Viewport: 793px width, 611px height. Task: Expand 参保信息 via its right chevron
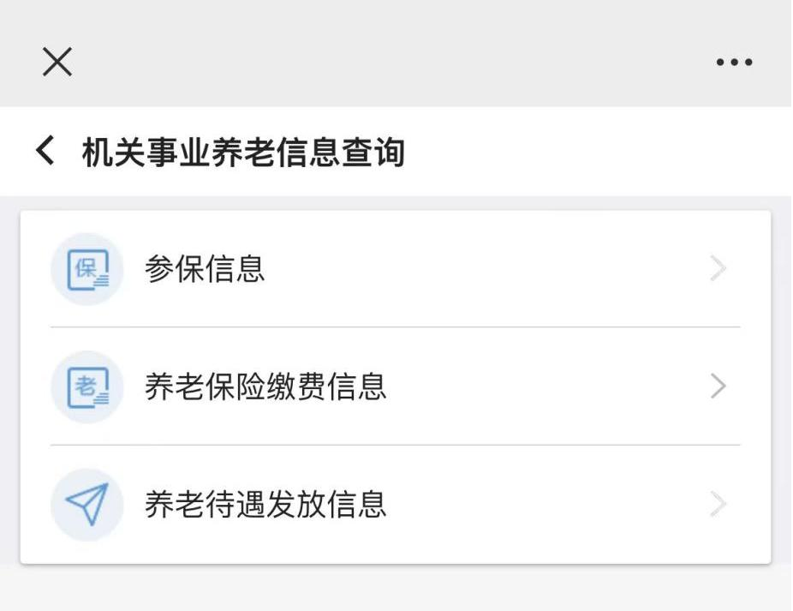[x=718, y=269]
